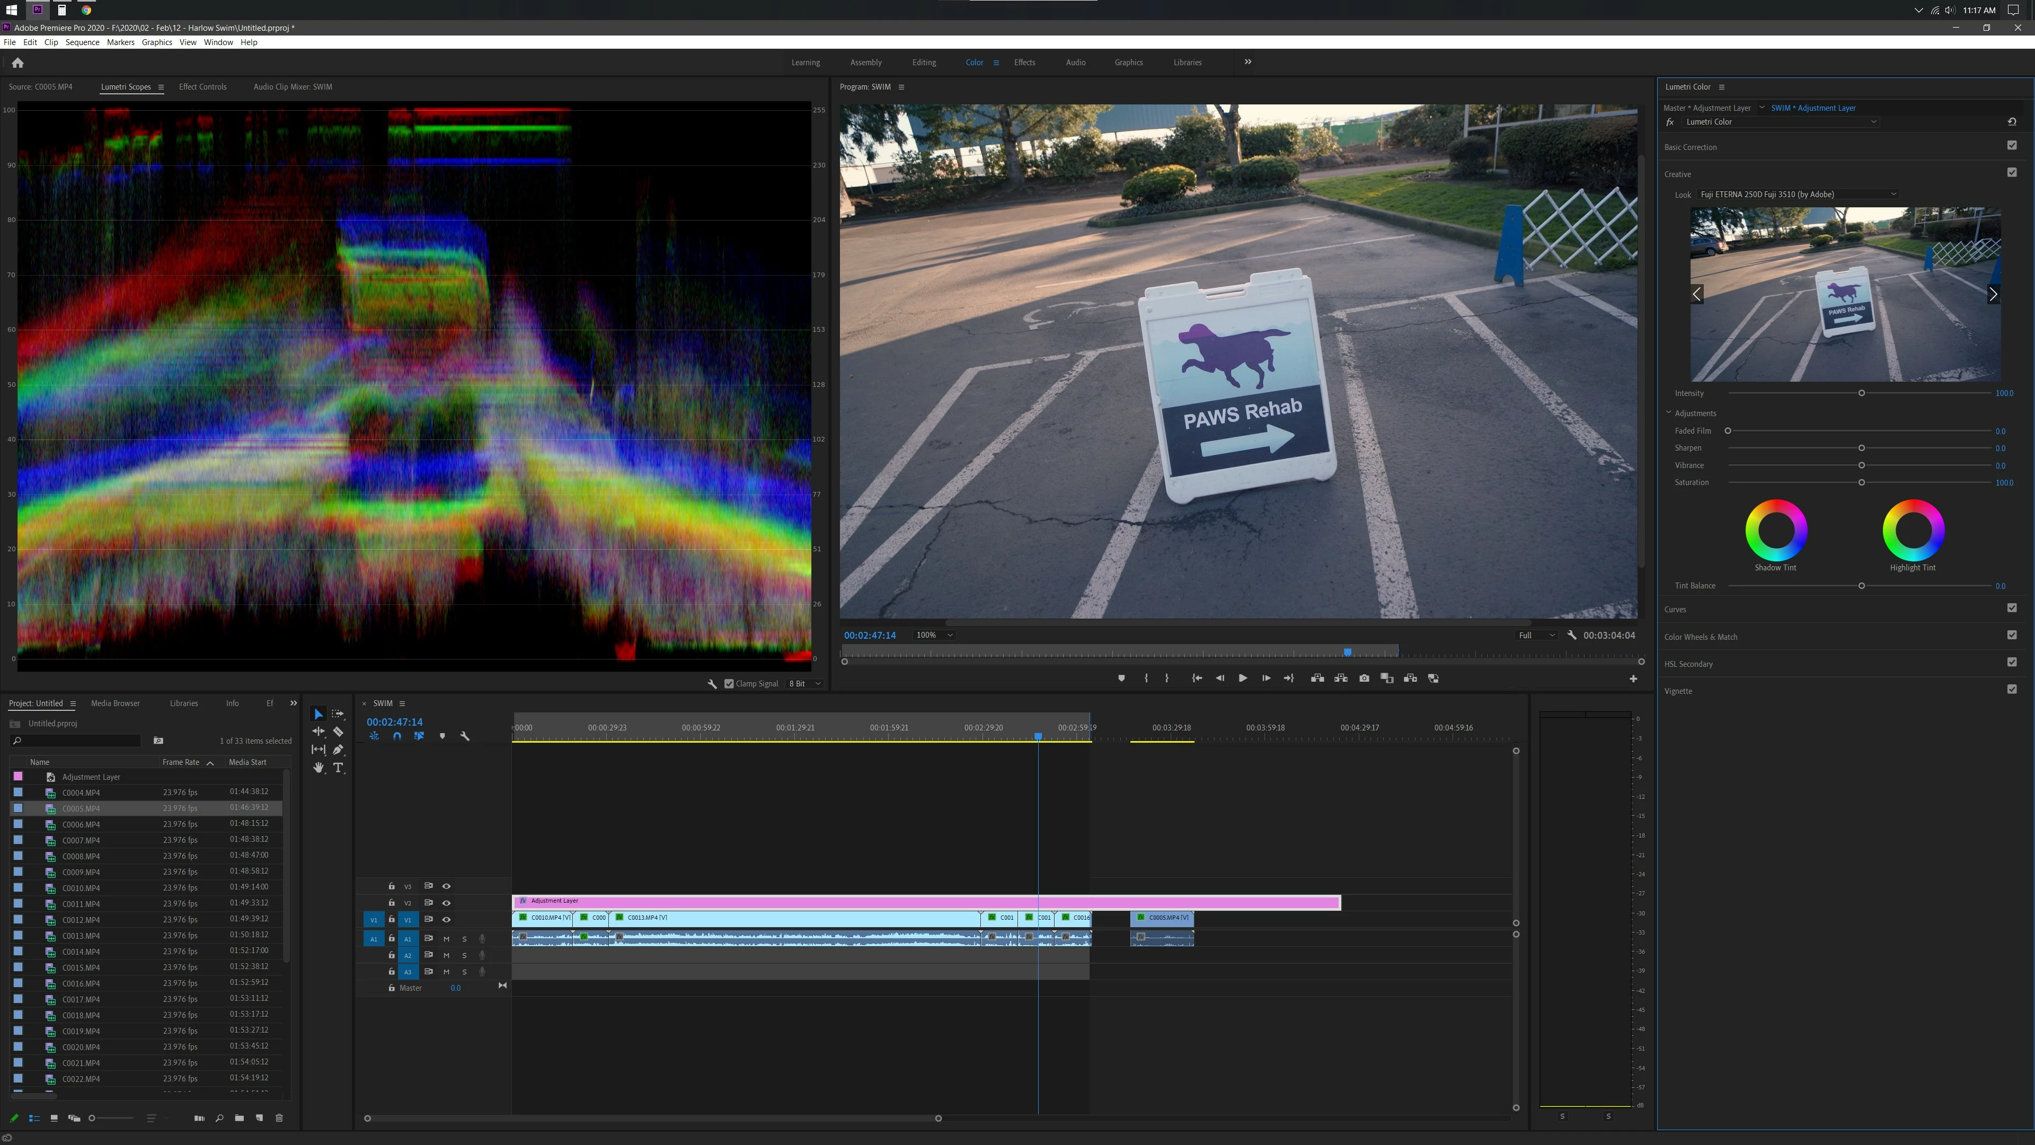Click Export Frame camera icon
Screen dimensions: 2035x1145
click(x=1364, y=678)
